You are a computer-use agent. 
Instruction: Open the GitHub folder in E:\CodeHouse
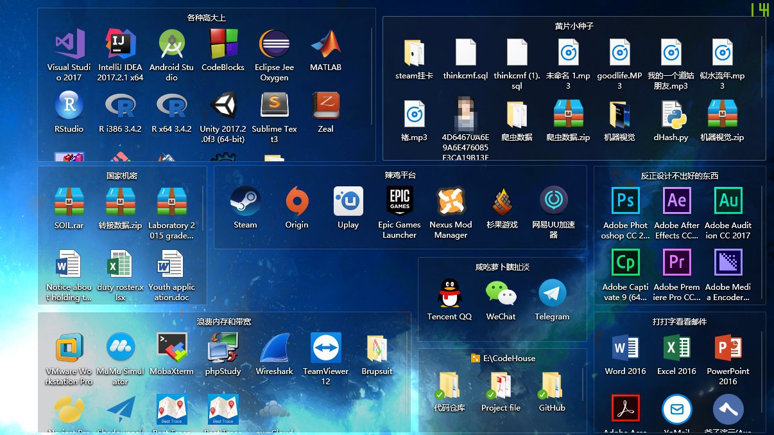(x=552, y=387)
